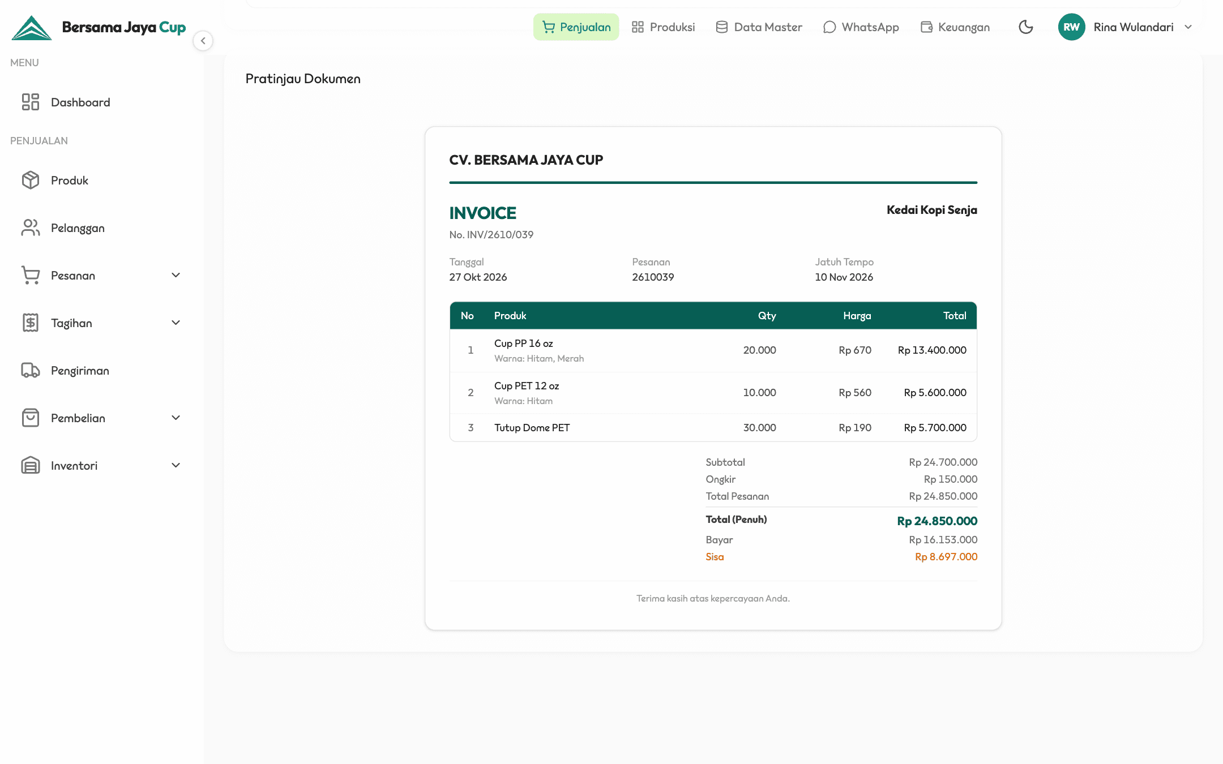Go to the Pelanggan page label

tap(78, 228)
